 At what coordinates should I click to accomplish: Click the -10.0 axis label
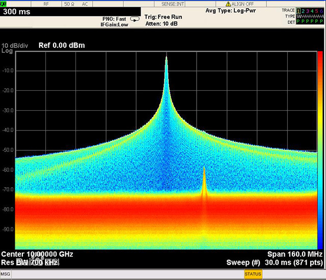tap(8, 70)
